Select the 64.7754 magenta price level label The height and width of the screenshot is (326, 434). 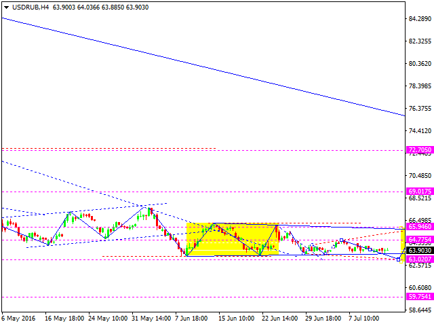pyautogui.click(x=420, y=240)
